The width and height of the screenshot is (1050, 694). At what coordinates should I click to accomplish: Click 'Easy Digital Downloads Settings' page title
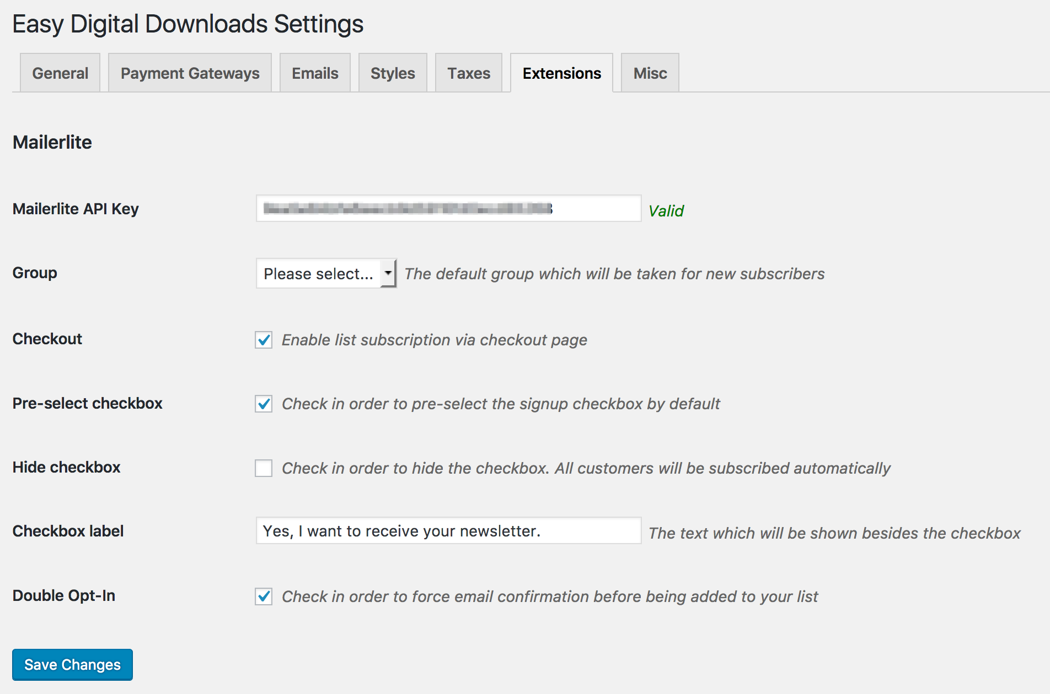click(188, 24)
